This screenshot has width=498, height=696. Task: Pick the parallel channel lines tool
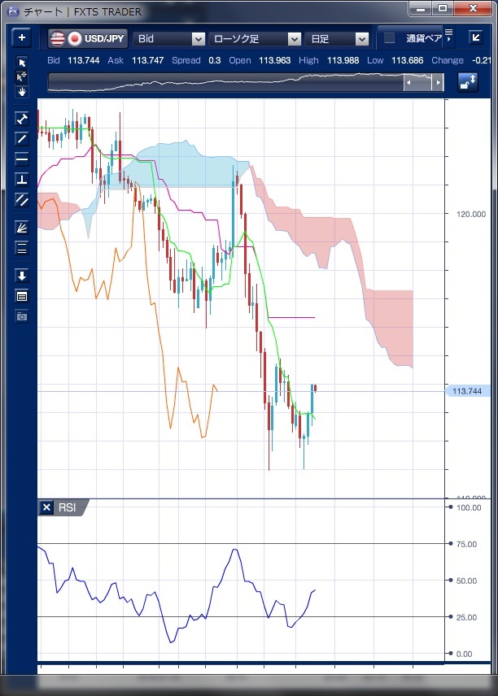22,199
